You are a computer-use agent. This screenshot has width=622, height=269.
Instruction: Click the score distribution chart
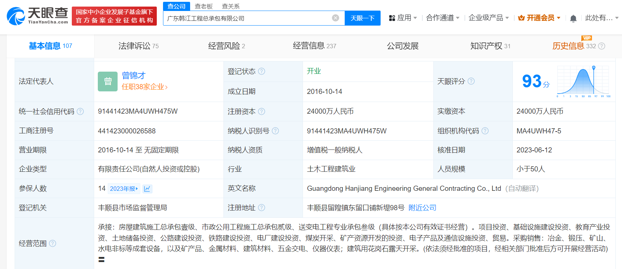pos(584,81)
